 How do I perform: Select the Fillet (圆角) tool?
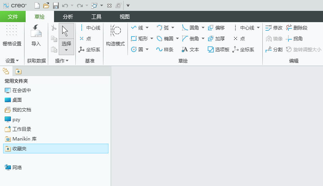coord(190,28)
